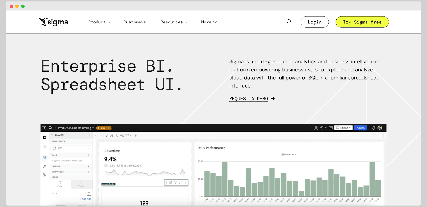Select the element properties 123 icon in the sidebar
Screen dimensions: 427x207
(x=45, y=158)
